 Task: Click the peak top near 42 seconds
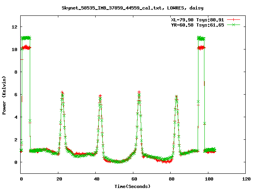tap(100, 96)
